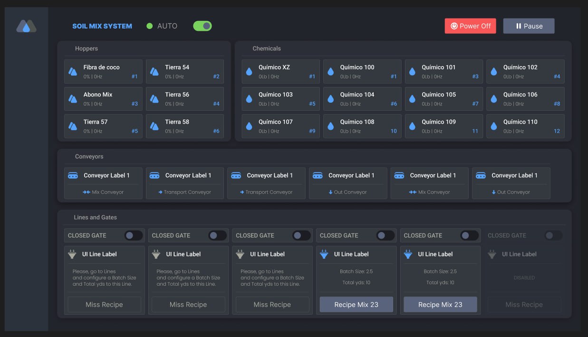Toggle the AUTO mode switch off
This screenshot has height=337, width=588.
coord(202,26)
